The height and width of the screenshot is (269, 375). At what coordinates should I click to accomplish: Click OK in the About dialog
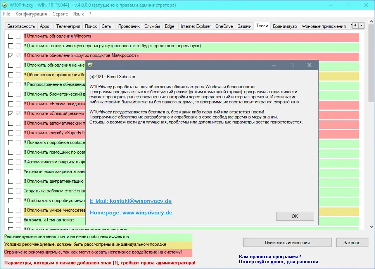[295, 216]
